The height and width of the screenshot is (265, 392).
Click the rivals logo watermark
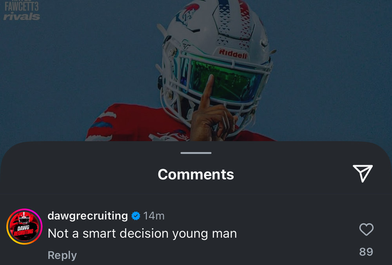tap(22, 16)
